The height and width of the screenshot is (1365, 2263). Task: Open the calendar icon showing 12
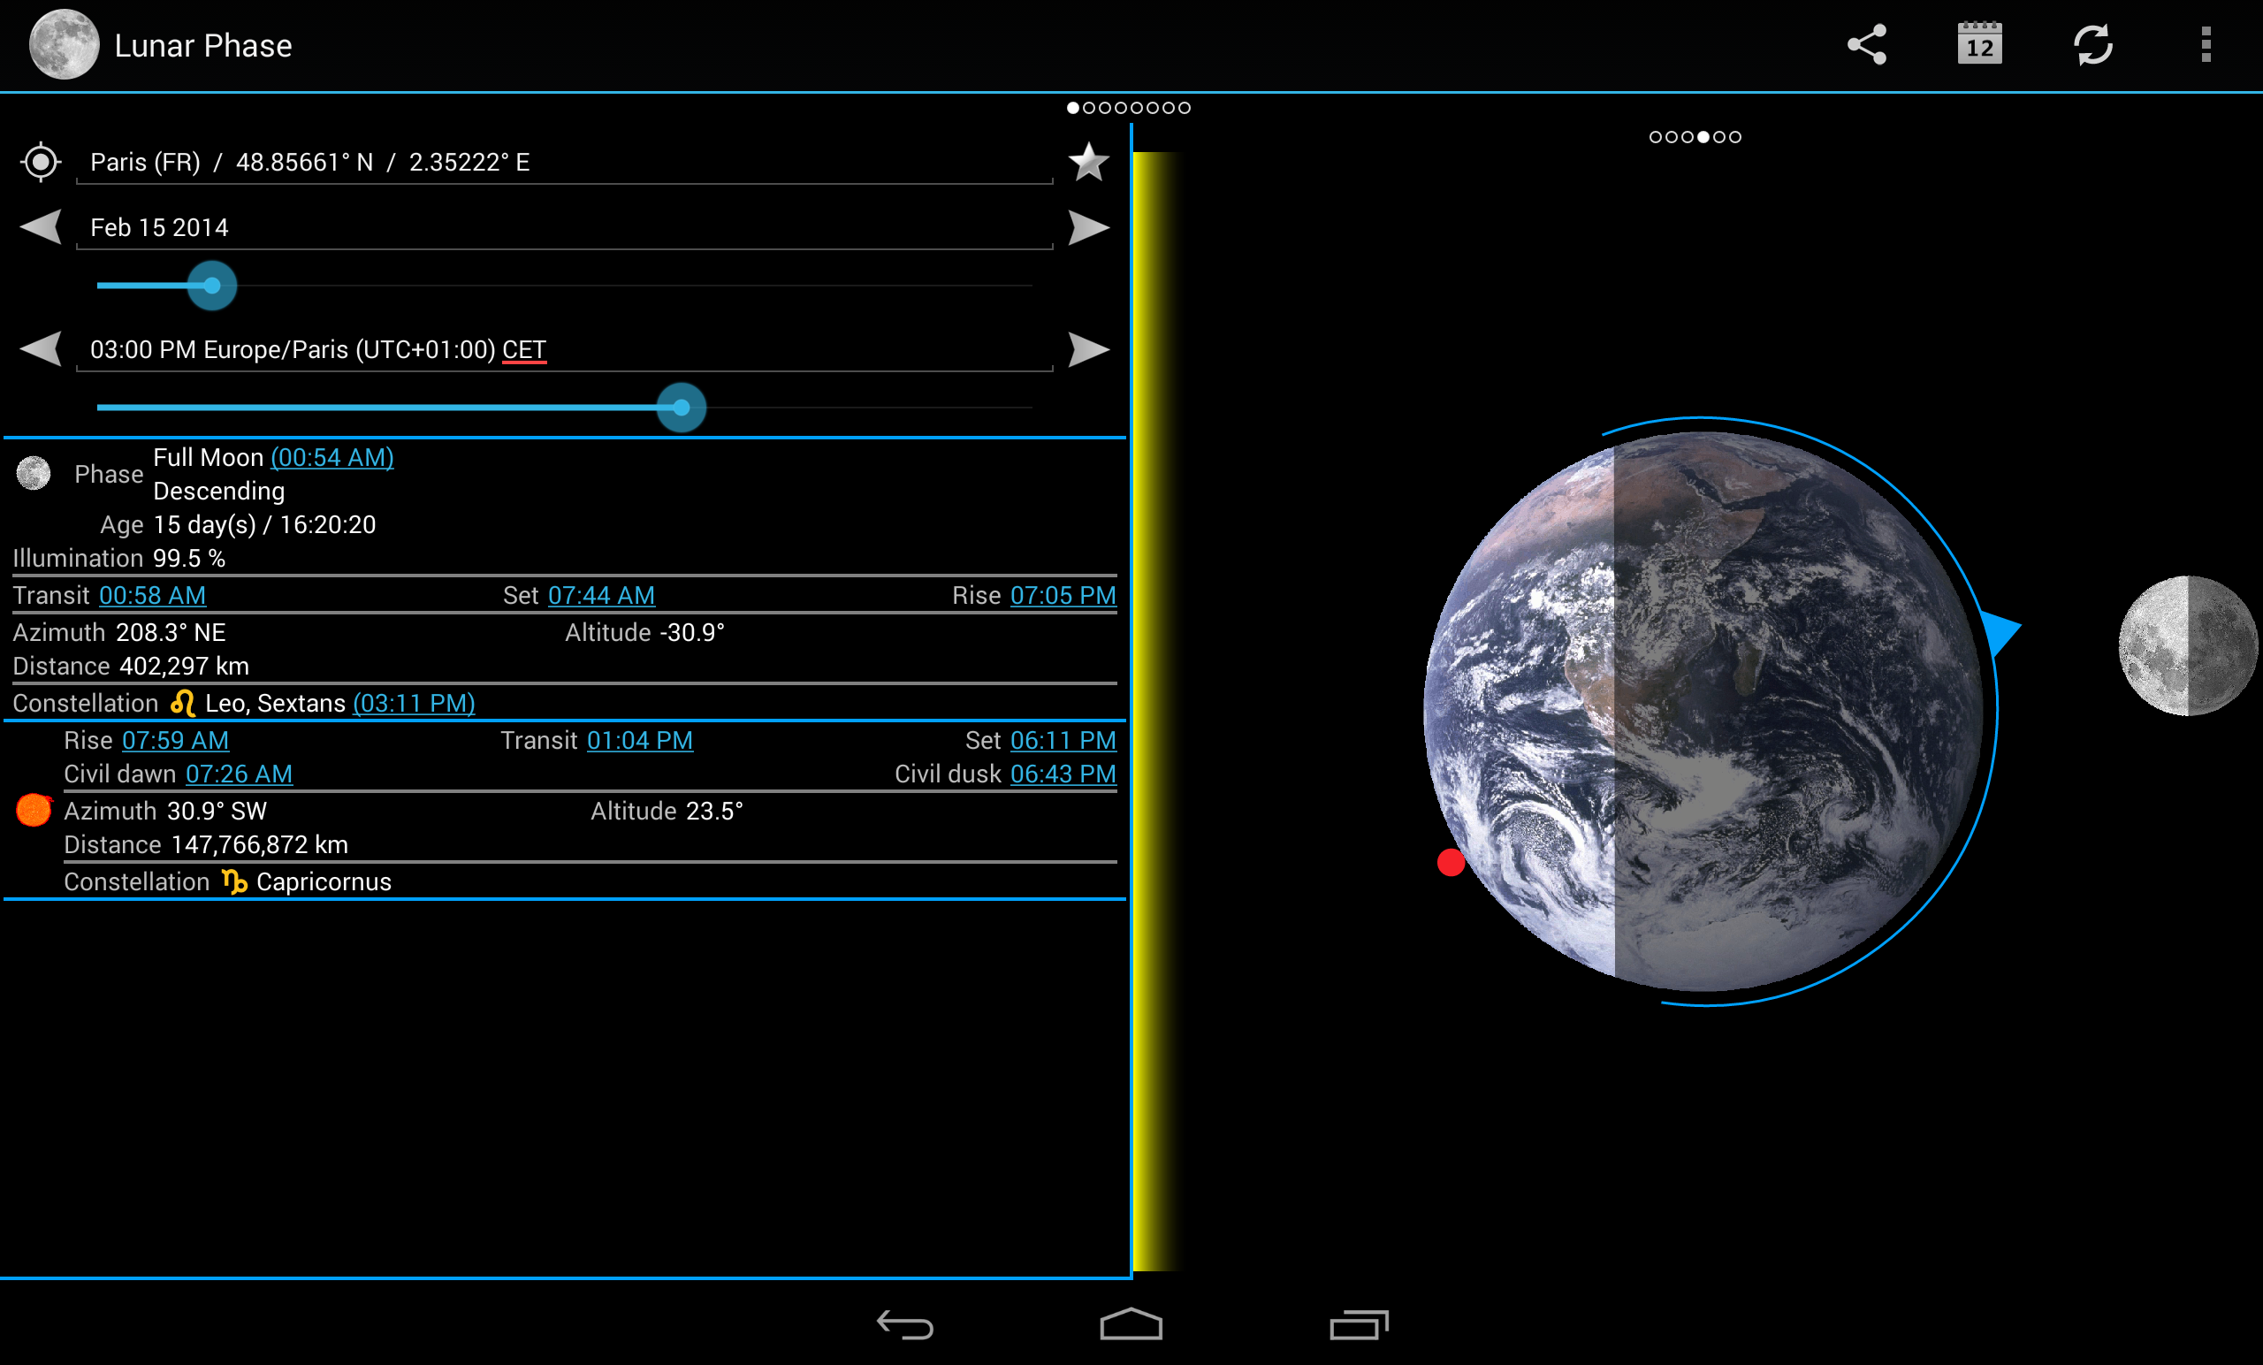[x=1979, y=44]
